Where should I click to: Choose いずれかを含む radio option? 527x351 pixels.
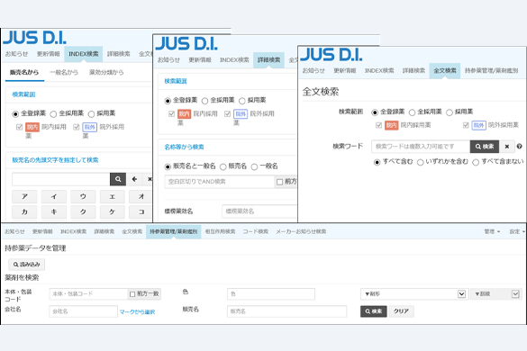click(420, 162)
